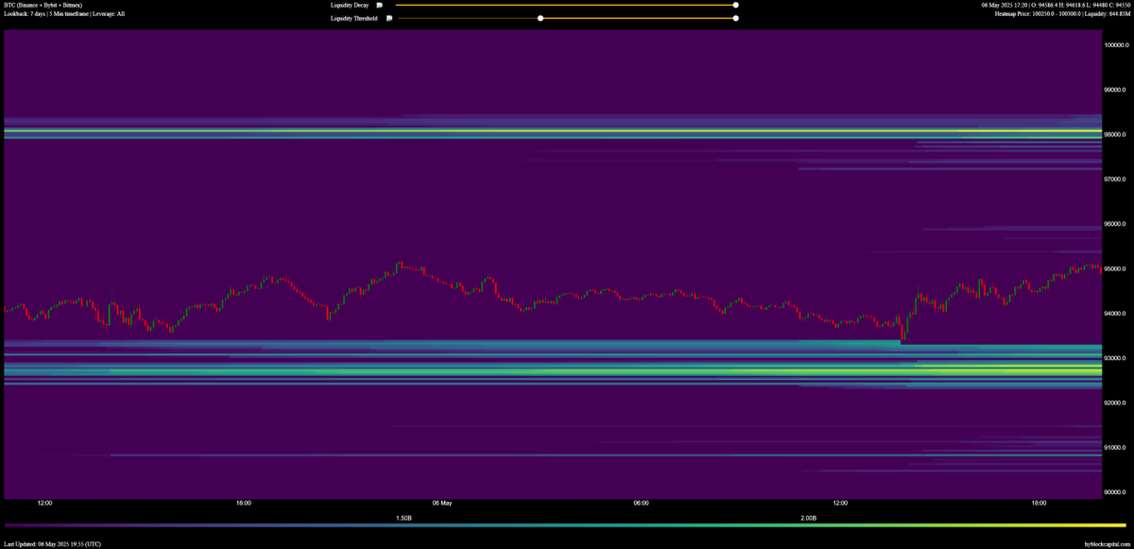
Task: Click the Last Updated timestamp text
Action: click(x=52, y=543)
